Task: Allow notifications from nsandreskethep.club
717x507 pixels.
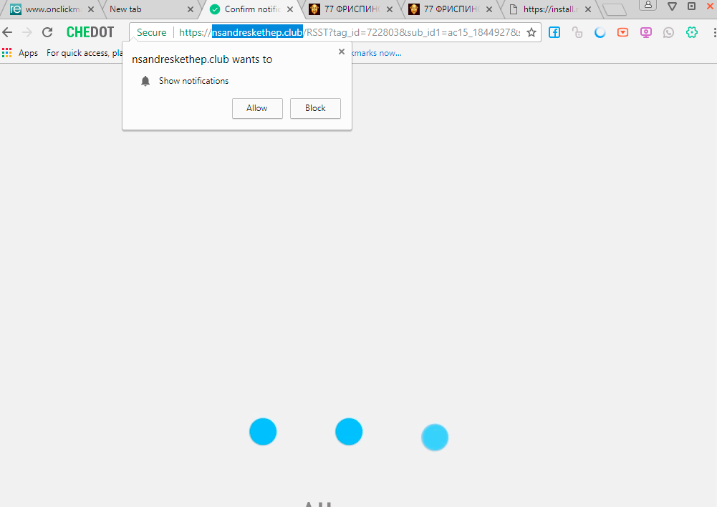Action: (x=257, y=108)
